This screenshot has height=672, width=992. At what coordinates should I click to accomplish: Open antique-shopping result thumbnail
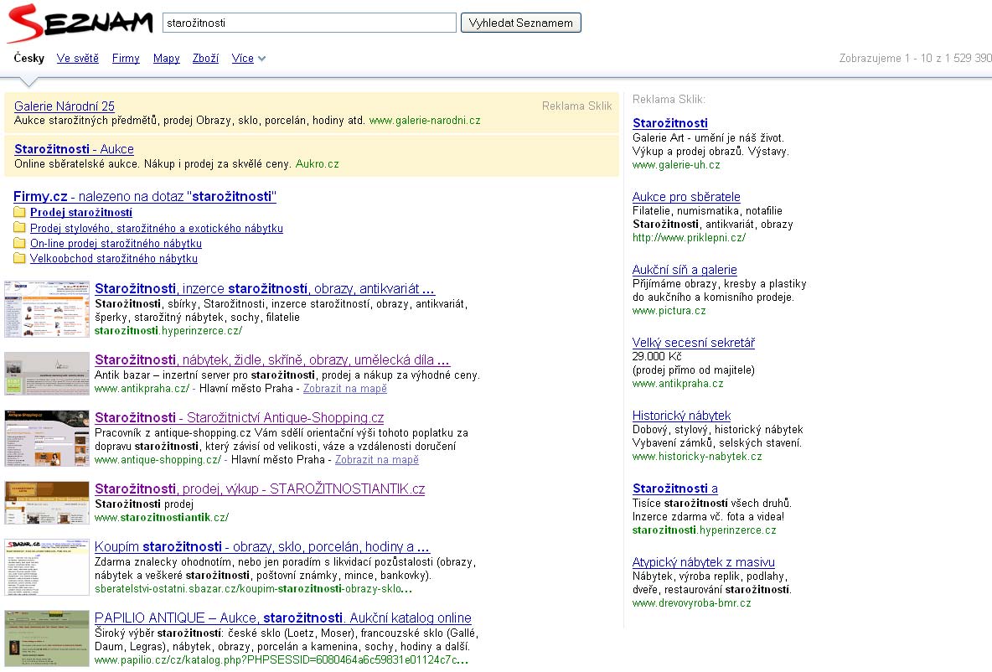[x=47, y=438]
